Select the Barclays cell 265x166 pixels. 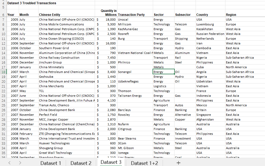135,110
